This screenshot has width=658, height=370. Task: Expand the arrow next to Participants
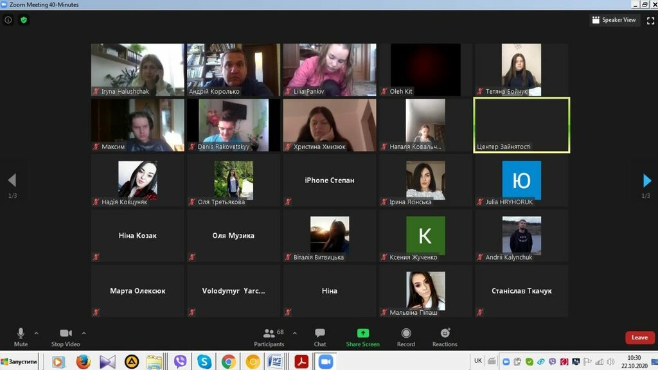[x=295, y=333]
